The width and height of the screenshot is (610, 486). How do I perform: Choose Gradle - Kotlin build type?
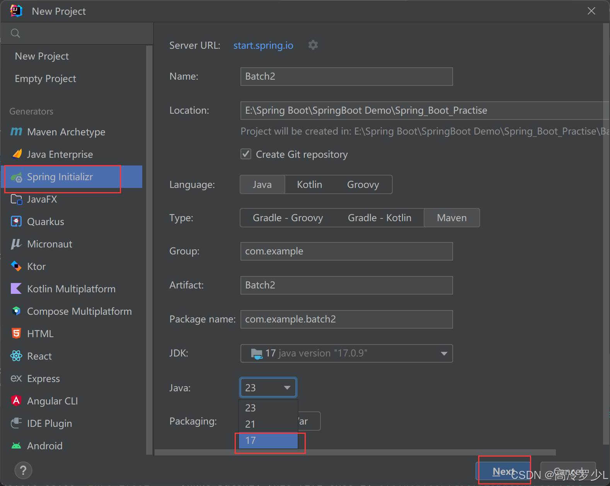tap(380, 218)
